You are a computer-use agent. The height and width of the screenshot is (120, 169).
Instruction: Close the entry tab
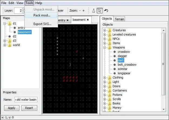click(67, 20)
